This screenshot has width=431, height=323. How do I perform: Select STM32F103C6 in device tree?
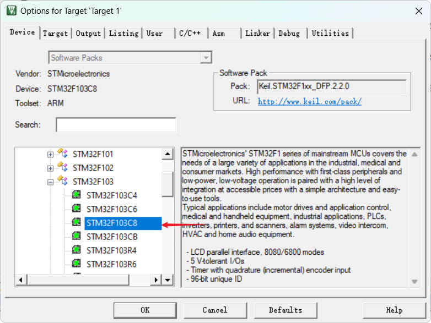tap(111, 209)
